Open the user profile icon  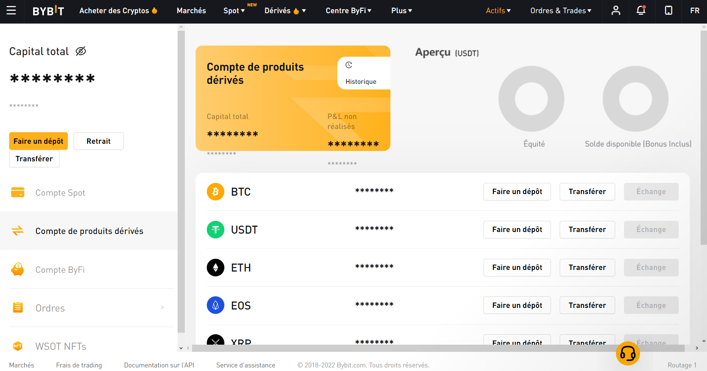pos(616,10)
